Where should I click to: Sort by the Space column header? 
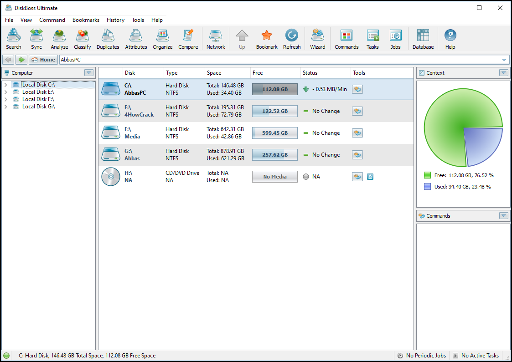click(228, 73)
